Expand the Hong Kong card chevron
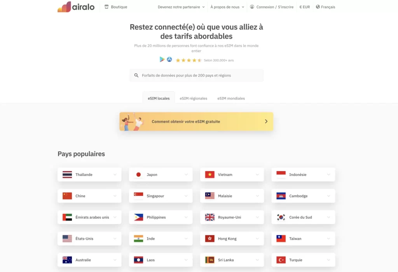The height and width of the screenshot is (272, 398). (x=257, y=239)
